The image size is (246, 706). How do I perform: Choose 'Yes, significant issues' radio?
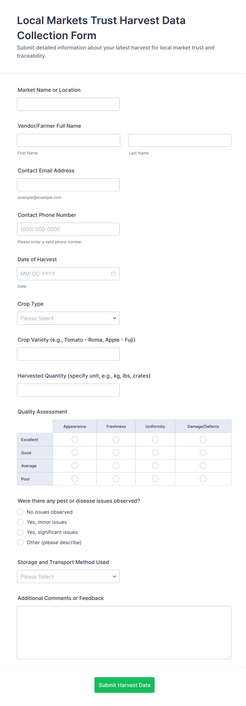point(20,532)
